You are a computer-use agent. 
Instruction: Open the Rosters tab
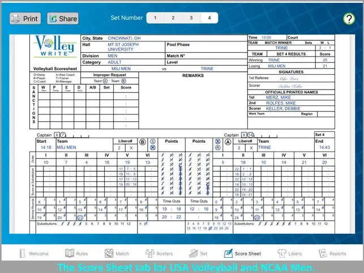click(159, 254)
